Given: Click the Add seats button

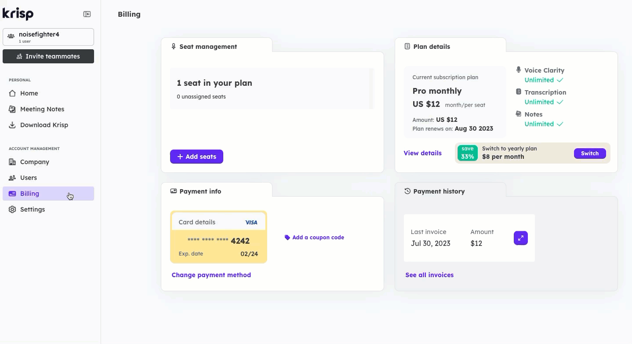Looking at the screenshot, I should pos(196,157).
